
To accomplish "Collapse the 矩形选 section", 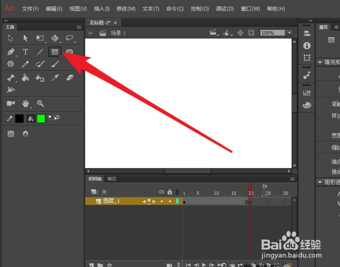I will coord(320,182).
